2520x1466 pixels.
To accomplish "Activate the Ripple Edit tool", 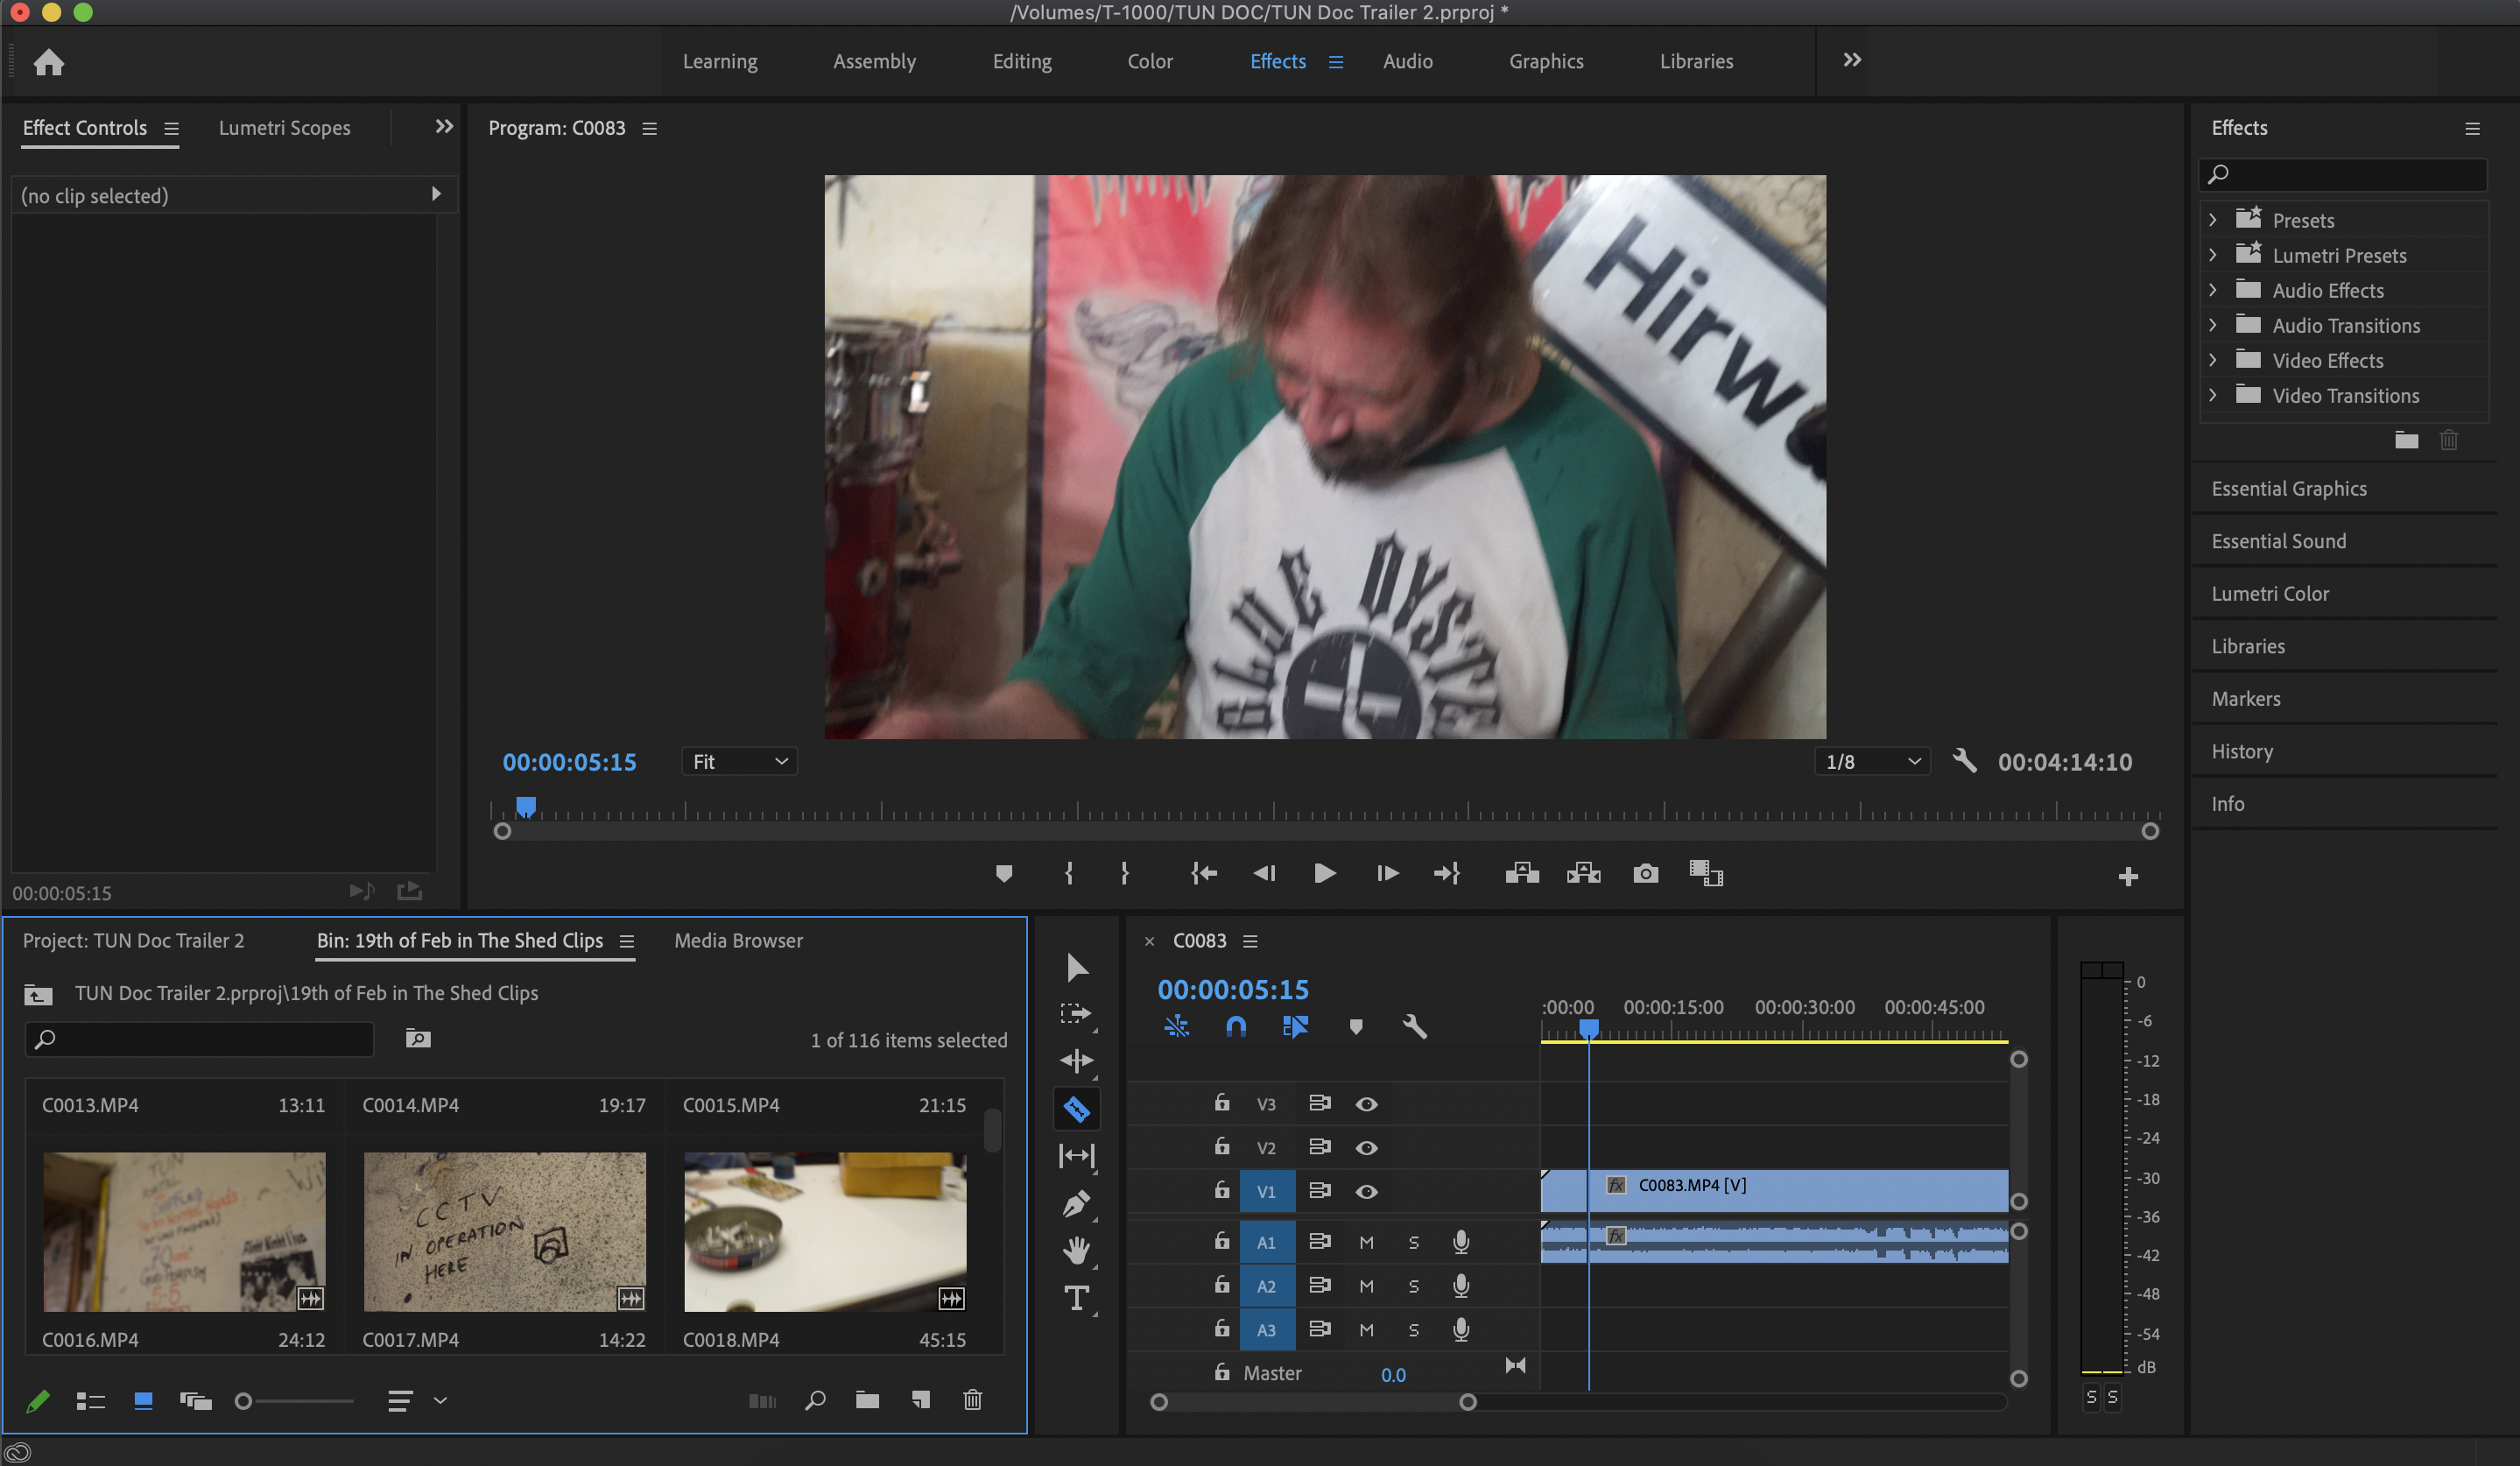I will click(x=1076, y=1060).
